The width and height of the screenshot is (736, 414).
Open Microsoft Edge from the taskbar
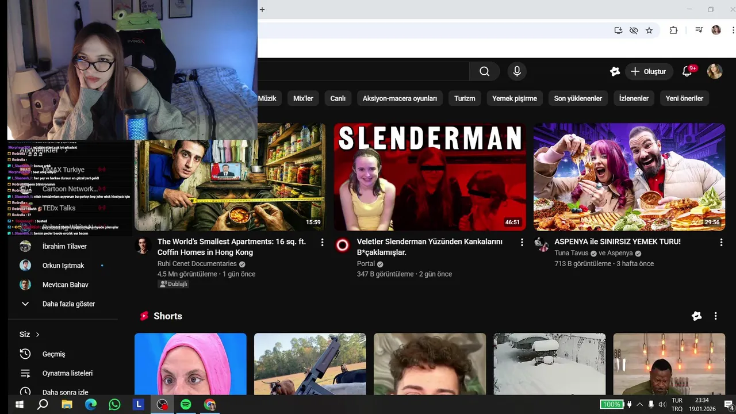pyautogui.click(x=91, y=404)
